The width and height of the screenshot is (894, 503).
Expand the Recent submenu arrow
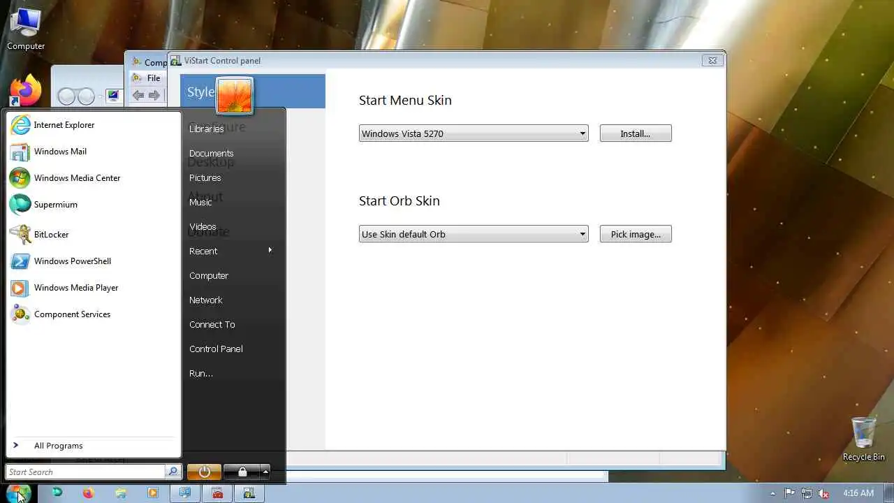coord(270,250)
